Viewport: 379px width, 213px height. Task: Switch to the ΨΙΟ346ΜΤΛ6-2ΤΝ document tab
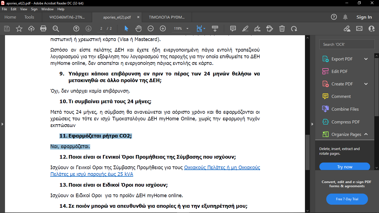[x=67, y=17]
